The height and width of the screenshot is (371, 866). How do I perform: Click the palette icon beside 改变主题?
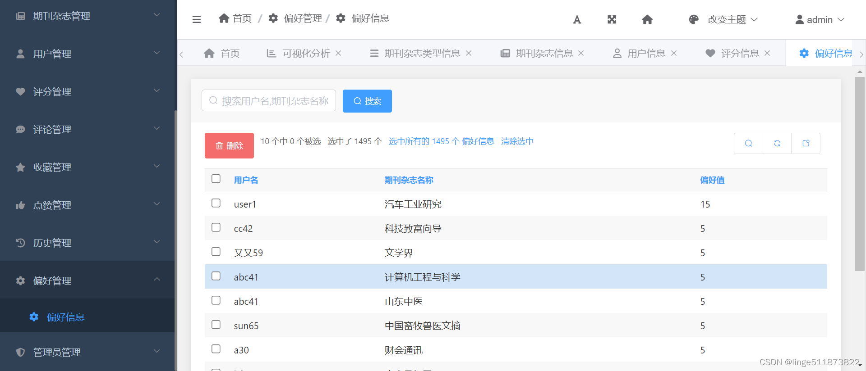pyautogui.click(x=694, y=19)
